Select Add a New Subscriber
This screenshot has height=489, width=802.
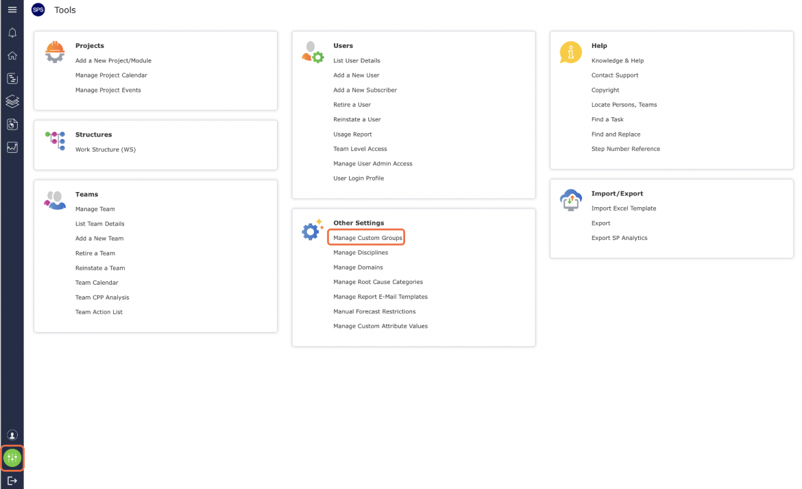(365, 90)
